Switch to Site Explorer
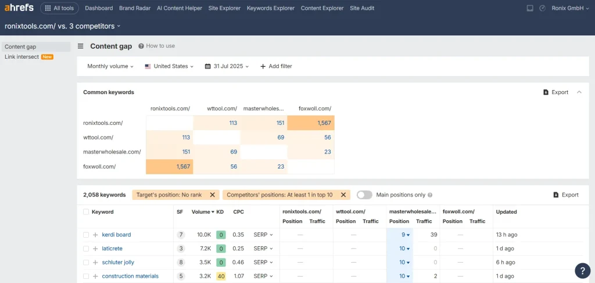This screenshot has height=283, width=595. point(224,8)
